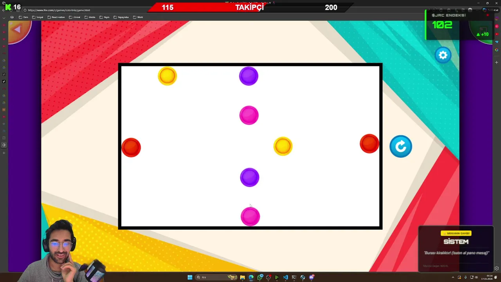Open the browser sidebar settings gear at the bottom right
Viewport: 501px width, 282px height.
click(497, 268)
